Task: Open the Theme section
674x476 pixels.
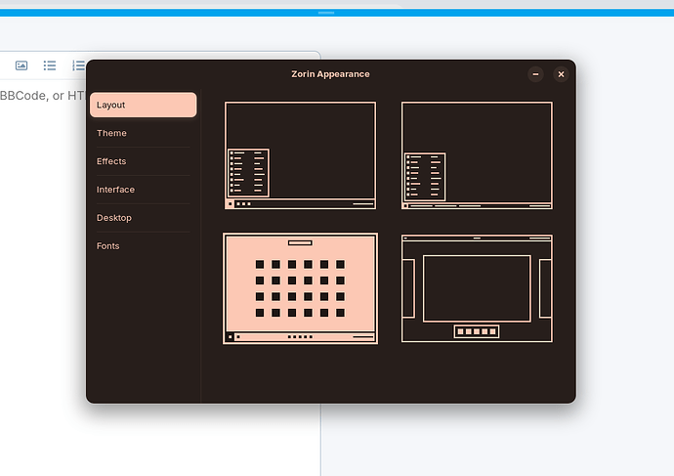Action: point(144,133)
